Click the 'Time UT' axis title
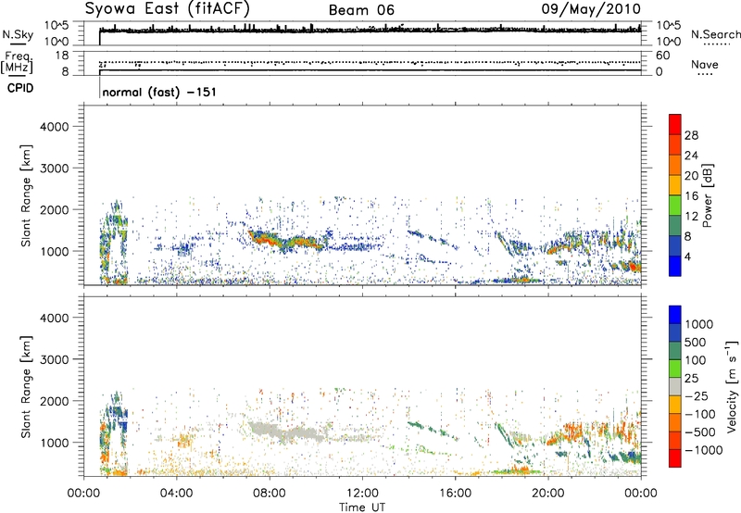Viewport: 741px width, 513px height. [x=362, y=507]
